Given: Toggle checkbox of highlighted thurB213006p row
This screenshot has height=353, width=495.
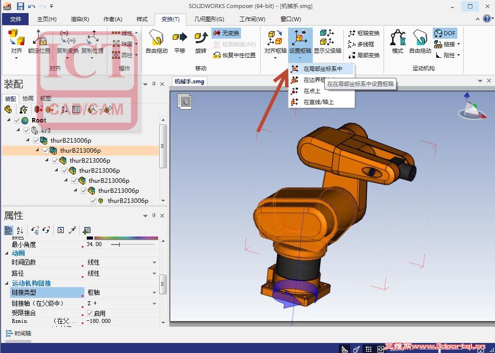Looking at the screenshot, I should [46, 151].
